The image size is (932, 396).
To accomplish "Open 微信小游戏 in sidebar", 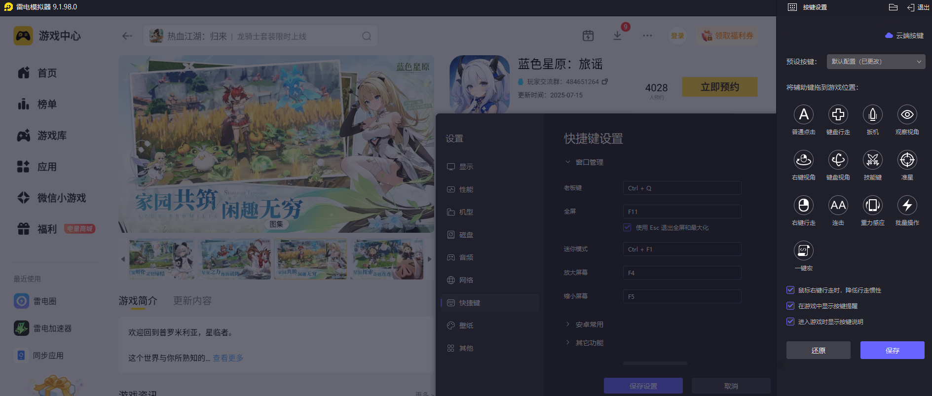I will [x=51, y=198].
